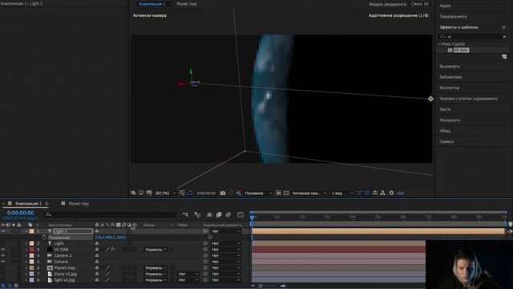Hide the Camera 2 layer with its eye
513x289 pixels.
point(3,255)
